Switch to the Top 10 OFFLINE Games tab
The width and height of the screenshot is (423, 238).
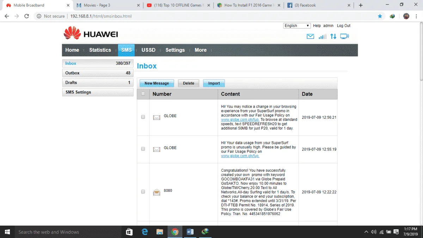click(178, 5)
